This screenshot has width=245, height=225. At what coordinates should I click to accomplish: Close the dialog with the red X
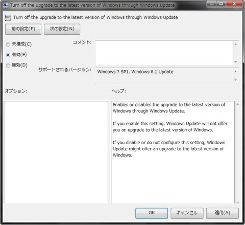pyautogui.click(x=234, y=4)
